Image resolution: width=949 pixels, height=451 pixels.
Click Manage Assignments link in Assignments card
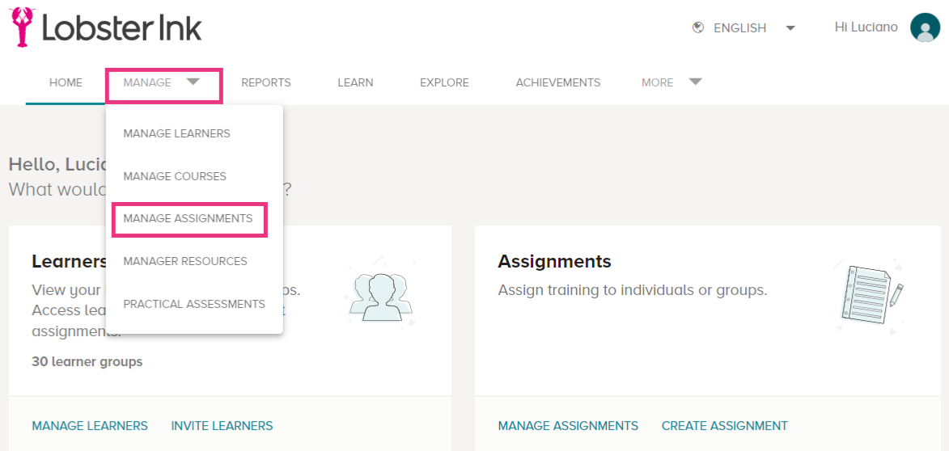click(568, 426)
